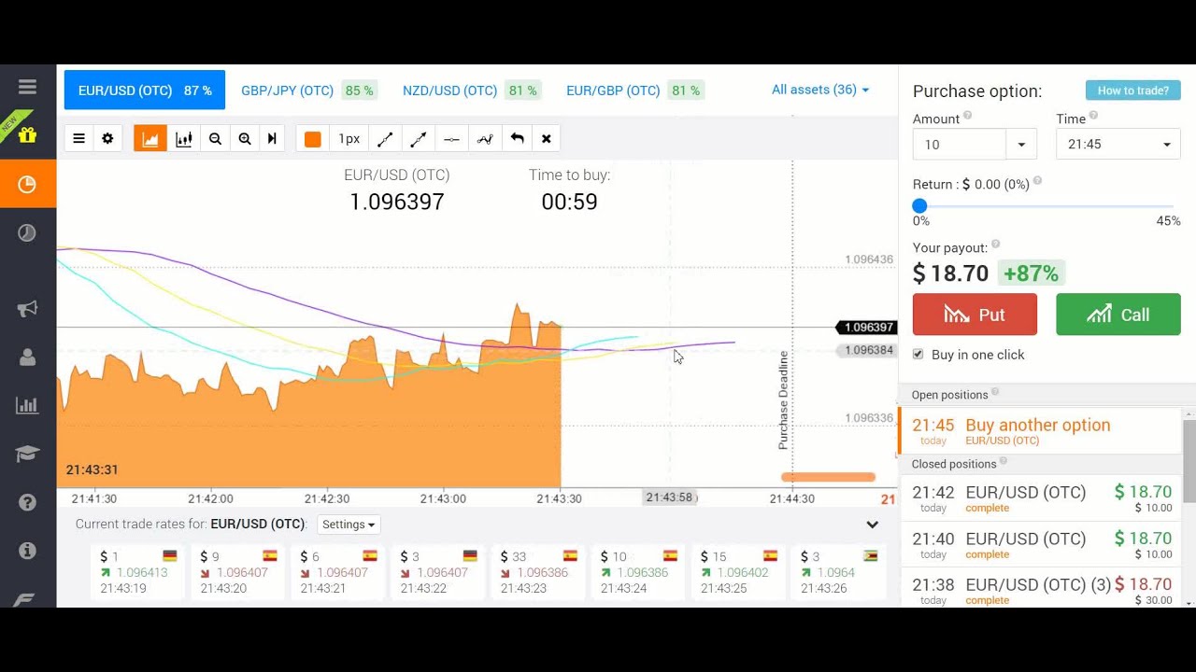Open the payout help question icon
The height and width of the screenshot is (672, 1196).
coord(995,245)
